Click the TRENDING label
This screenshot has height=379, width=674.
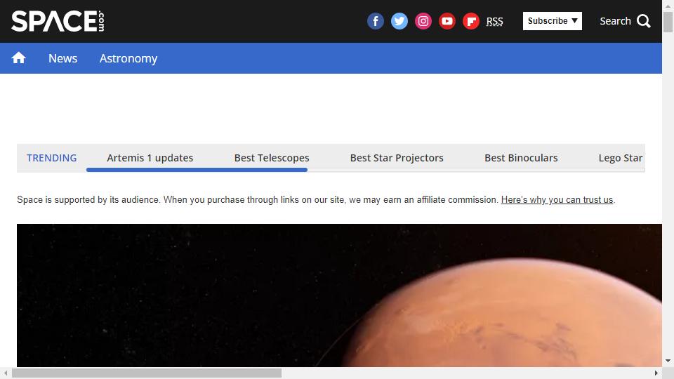click(51, 158)
